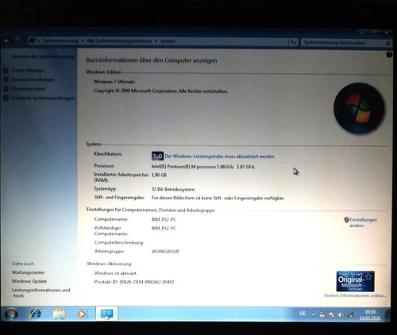Expand the chevron after Systemsteuerung in the breadcrumb

coord(82,41)
